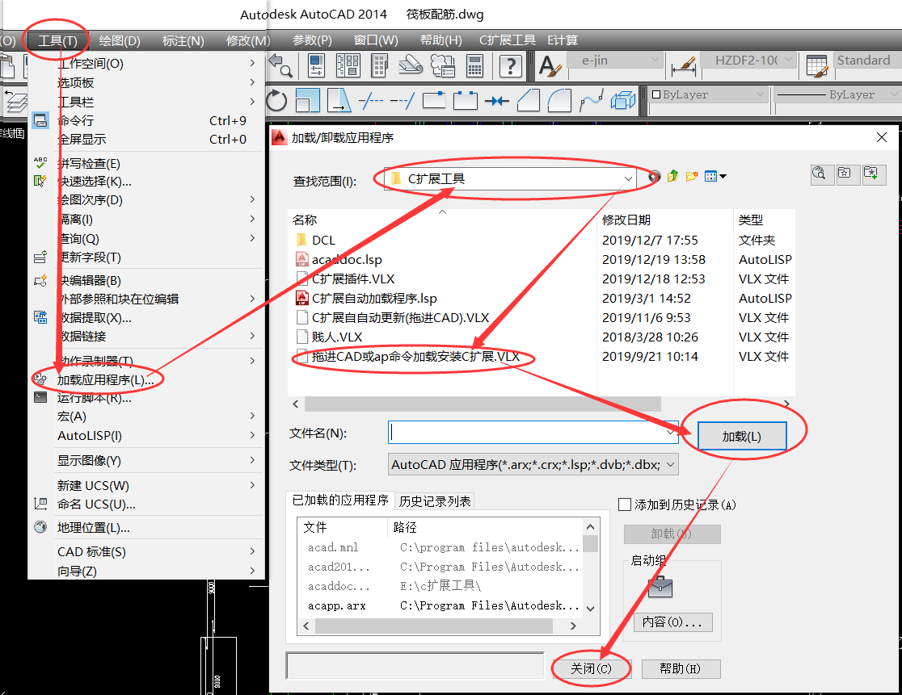Expand the 工作空间(O) submenu

point(146,63)
